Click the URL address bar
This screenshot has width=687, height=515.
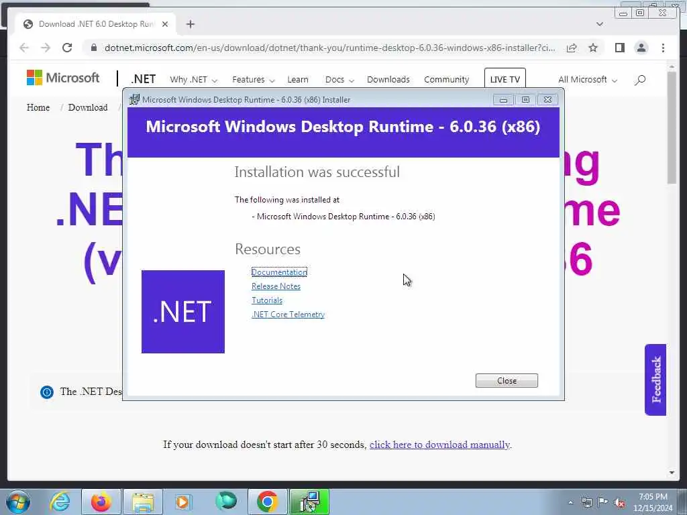(x=329, y=48)
